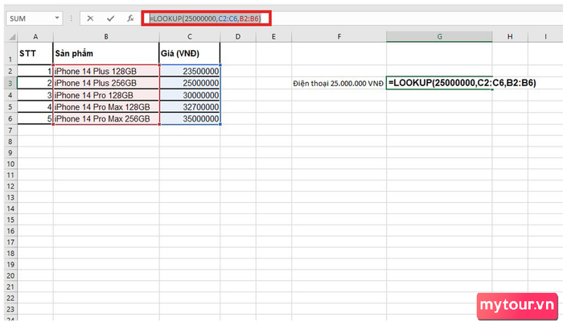Image resolution: width=563 pixels, height=326 pixels.
Task: Select row 7 header
Action: click(10, 130)
